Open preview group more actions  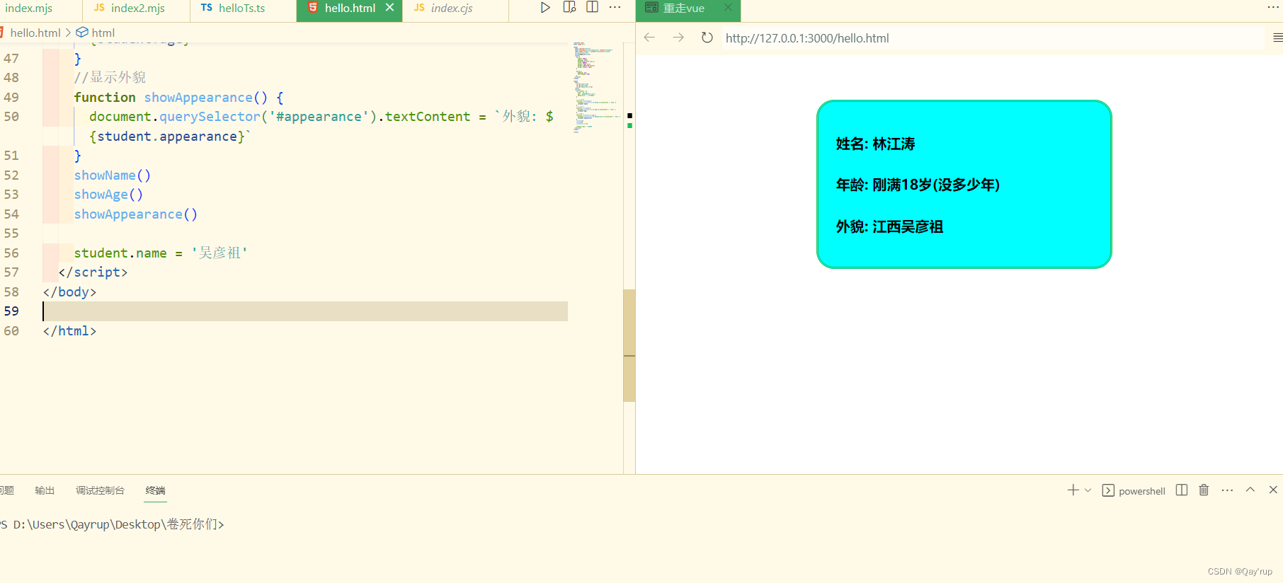1273,8
